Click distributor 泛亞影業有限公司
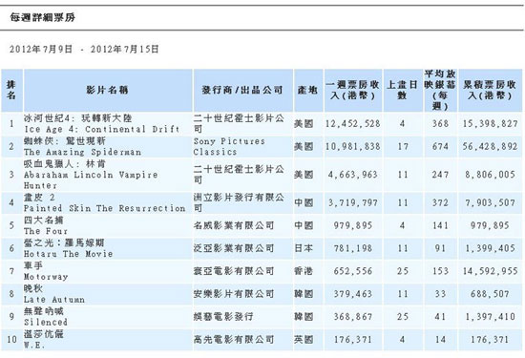 click(x=234, y=248)
